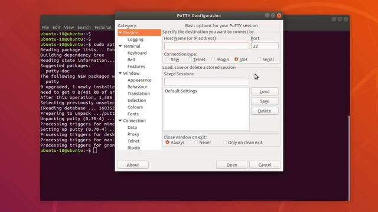378x212 pixels.
Task: Open the Search menu in terminal window
Action: coord(84,27)
